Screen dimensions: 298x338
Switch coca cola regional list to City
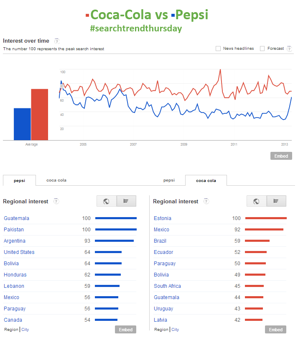pyautogui.click(x=175, y=329)
